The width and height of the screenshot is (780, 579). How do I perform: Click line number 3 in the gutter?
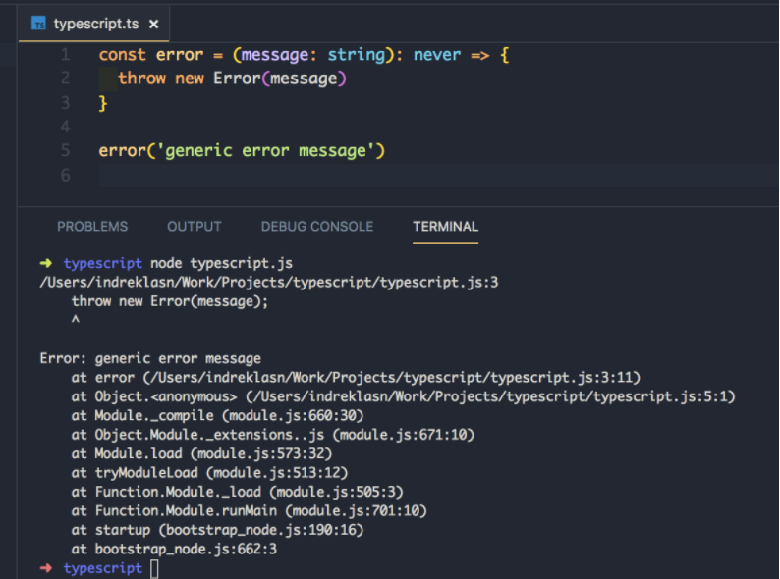[x=65, y=102]
